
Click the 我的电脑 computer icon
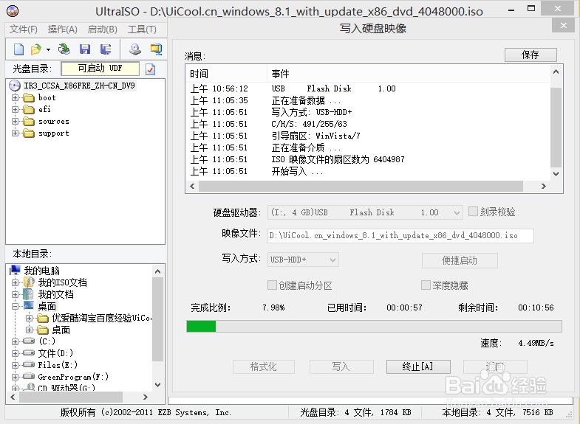tap(16, 271)
